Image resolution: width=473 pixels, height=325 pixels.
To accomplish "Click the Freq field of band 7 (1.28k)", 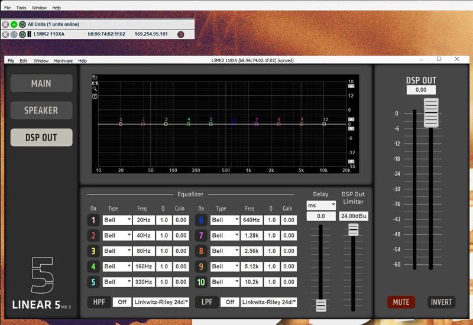I will (251, 236).
